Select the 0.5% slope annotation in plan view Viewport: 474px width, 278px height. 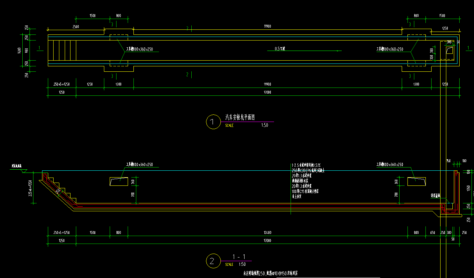click(x=280, y=49)
